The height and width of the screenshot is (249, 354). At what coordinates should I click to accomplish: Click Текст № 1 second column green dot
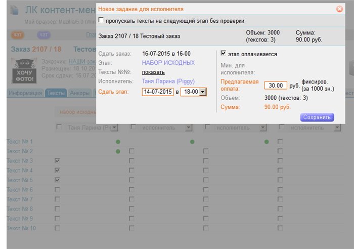pyautogui.click(x=192, y=142)
